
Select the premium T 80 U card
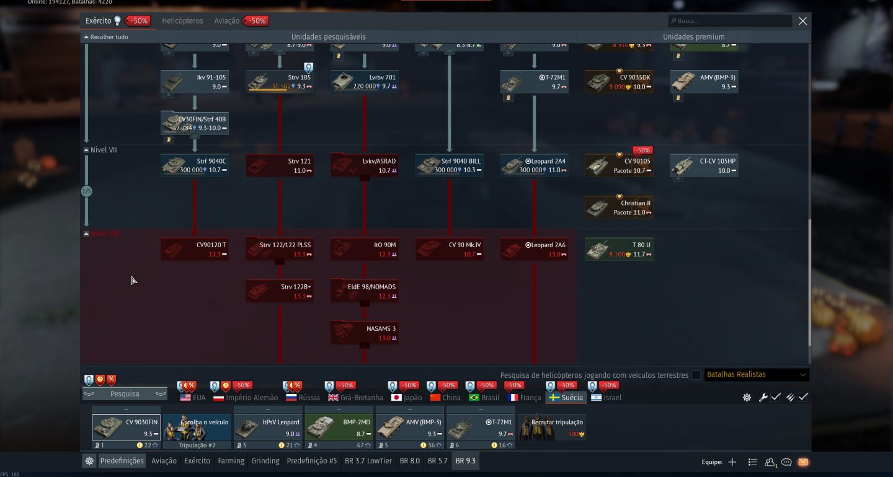click(619, 249)
